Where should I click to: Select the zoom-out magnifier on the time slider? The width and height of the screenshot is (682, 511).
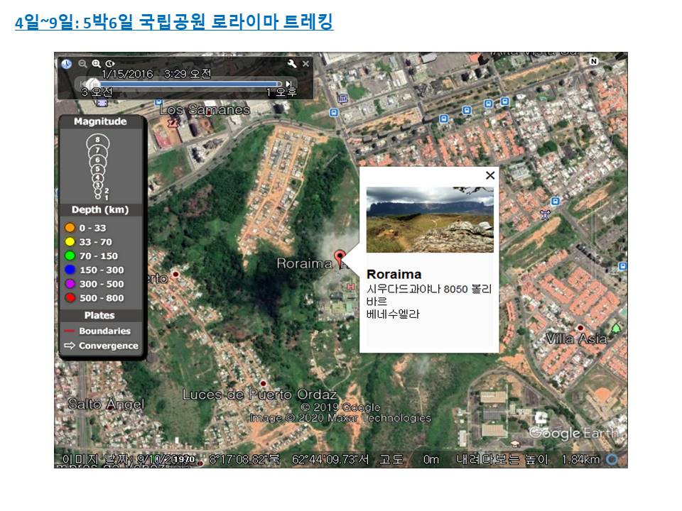[x=82, y=62]
